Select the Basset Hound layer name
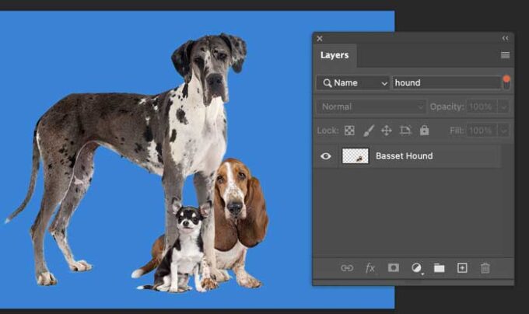 pyautogui.click(x=404, y=156)
